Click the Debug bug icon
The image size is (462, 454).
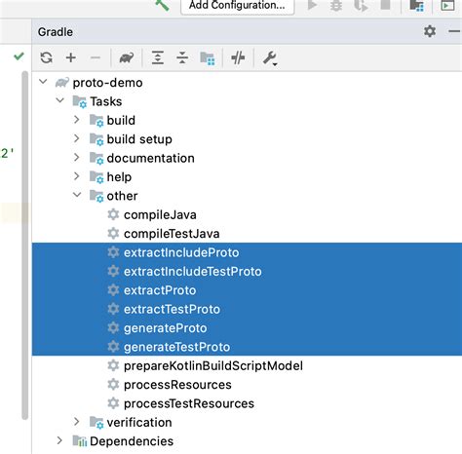(x=336, y=6)
